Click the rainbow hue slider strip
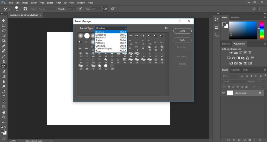The height and width of the screenshot is (142, 267). point(262,30)
